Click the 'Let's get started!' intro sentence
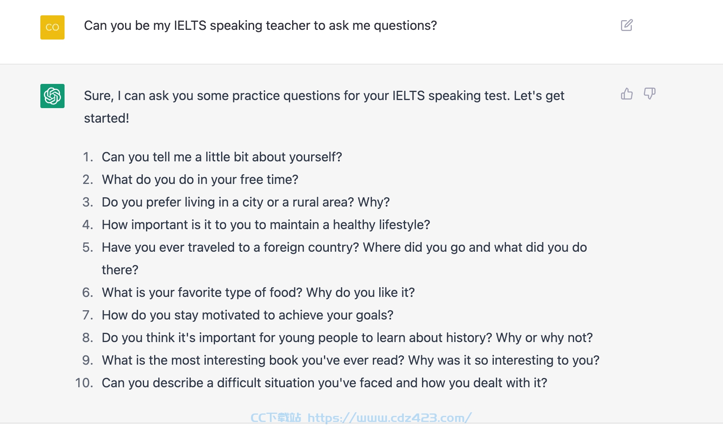This screenshot has width=723, height=430. click(x=539, y=96)
